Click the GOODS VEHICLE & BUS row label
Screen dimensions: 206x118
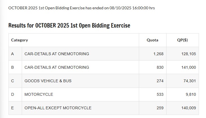pyautogui.click(x=48, y=81)
